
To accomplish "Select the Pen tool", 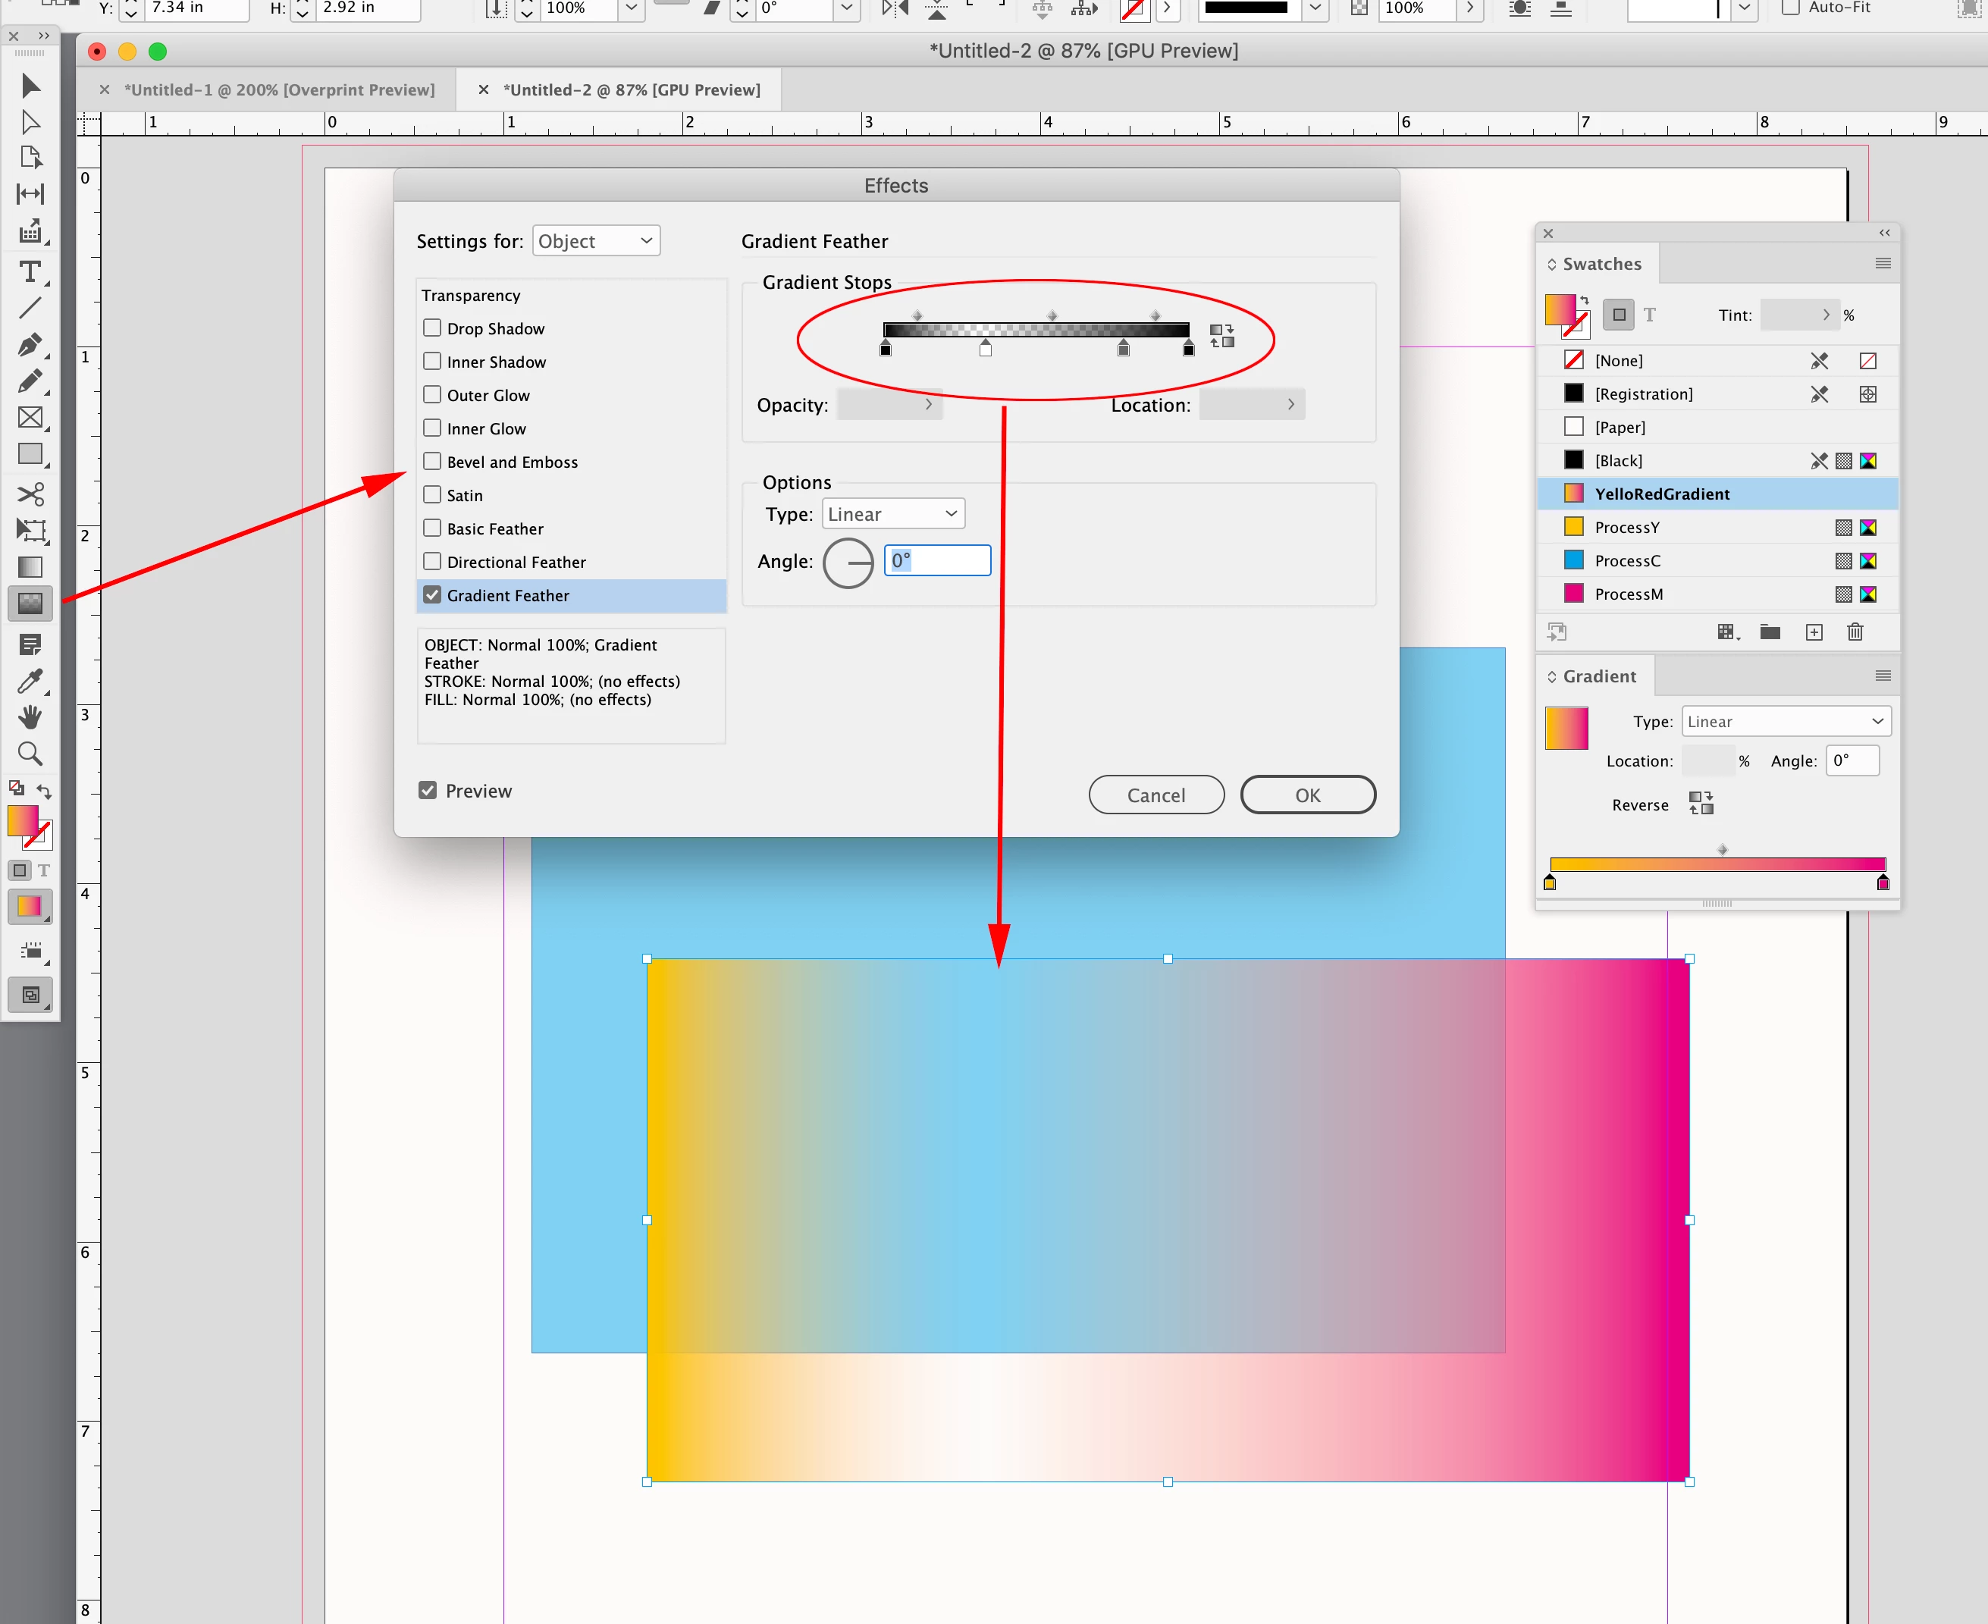I will click(x=30, y=344).
